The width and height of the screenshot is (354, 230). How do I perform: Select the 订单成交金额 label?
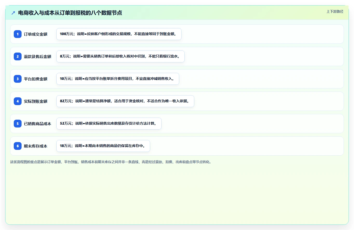coord(36,34)
